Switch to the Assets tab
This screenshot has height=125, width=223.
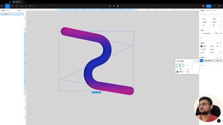tap(8, 10)
